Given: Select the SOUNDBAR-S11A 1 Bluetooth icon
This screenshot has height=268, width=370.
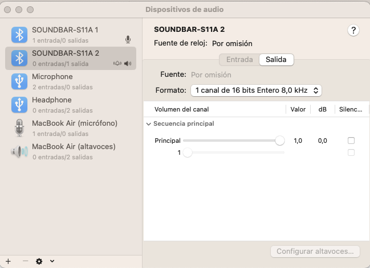Looking at the screenshot, I should click(x=19, y=35).
